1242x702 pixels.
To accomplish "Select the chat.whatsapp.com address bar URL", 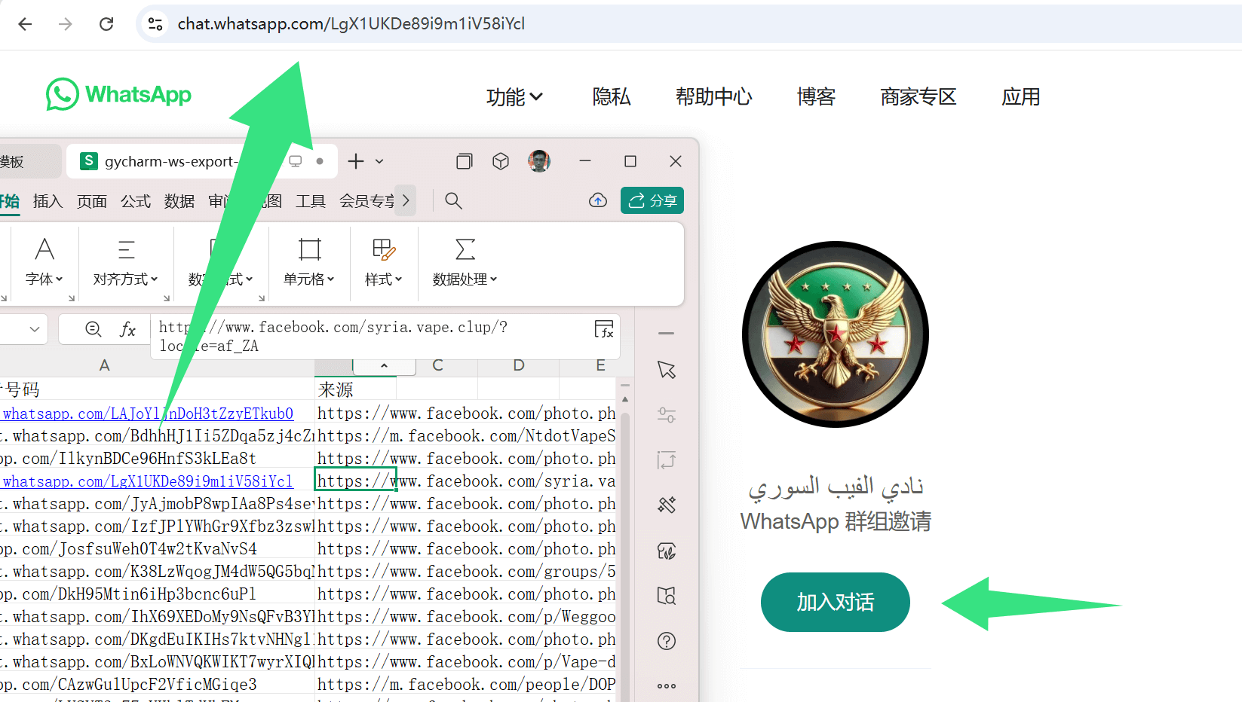I will tap(351, 24).
